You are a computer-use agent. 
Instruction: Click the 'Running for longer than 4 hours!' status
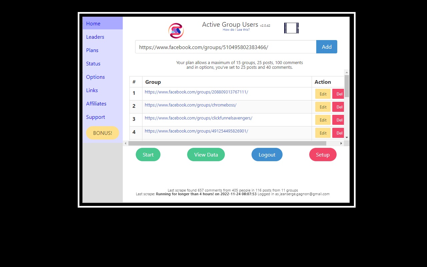pos(185,194)
